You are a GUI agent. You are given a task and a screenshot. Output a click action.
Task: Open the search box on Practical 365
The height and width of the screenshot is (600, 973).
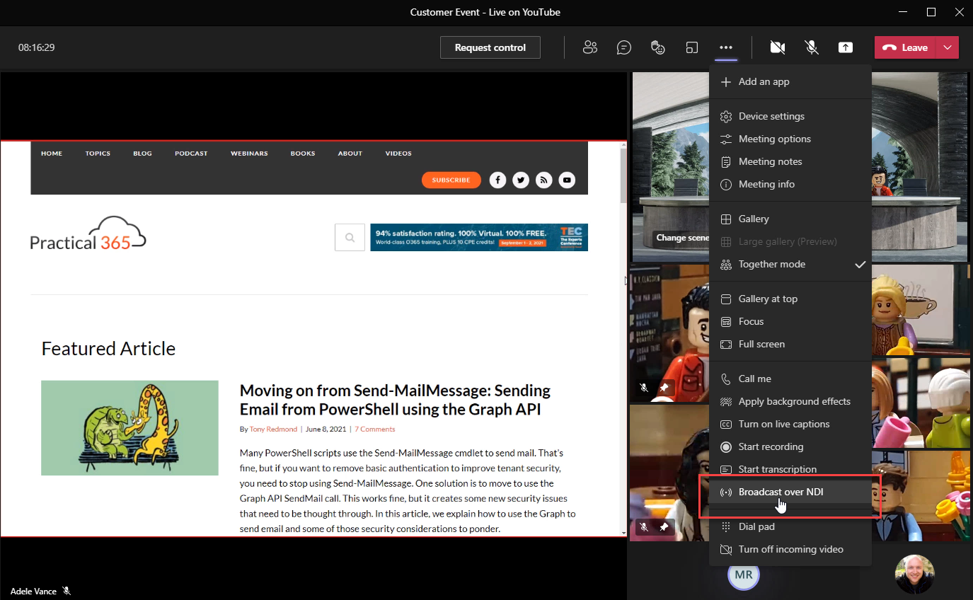[350, 237]
